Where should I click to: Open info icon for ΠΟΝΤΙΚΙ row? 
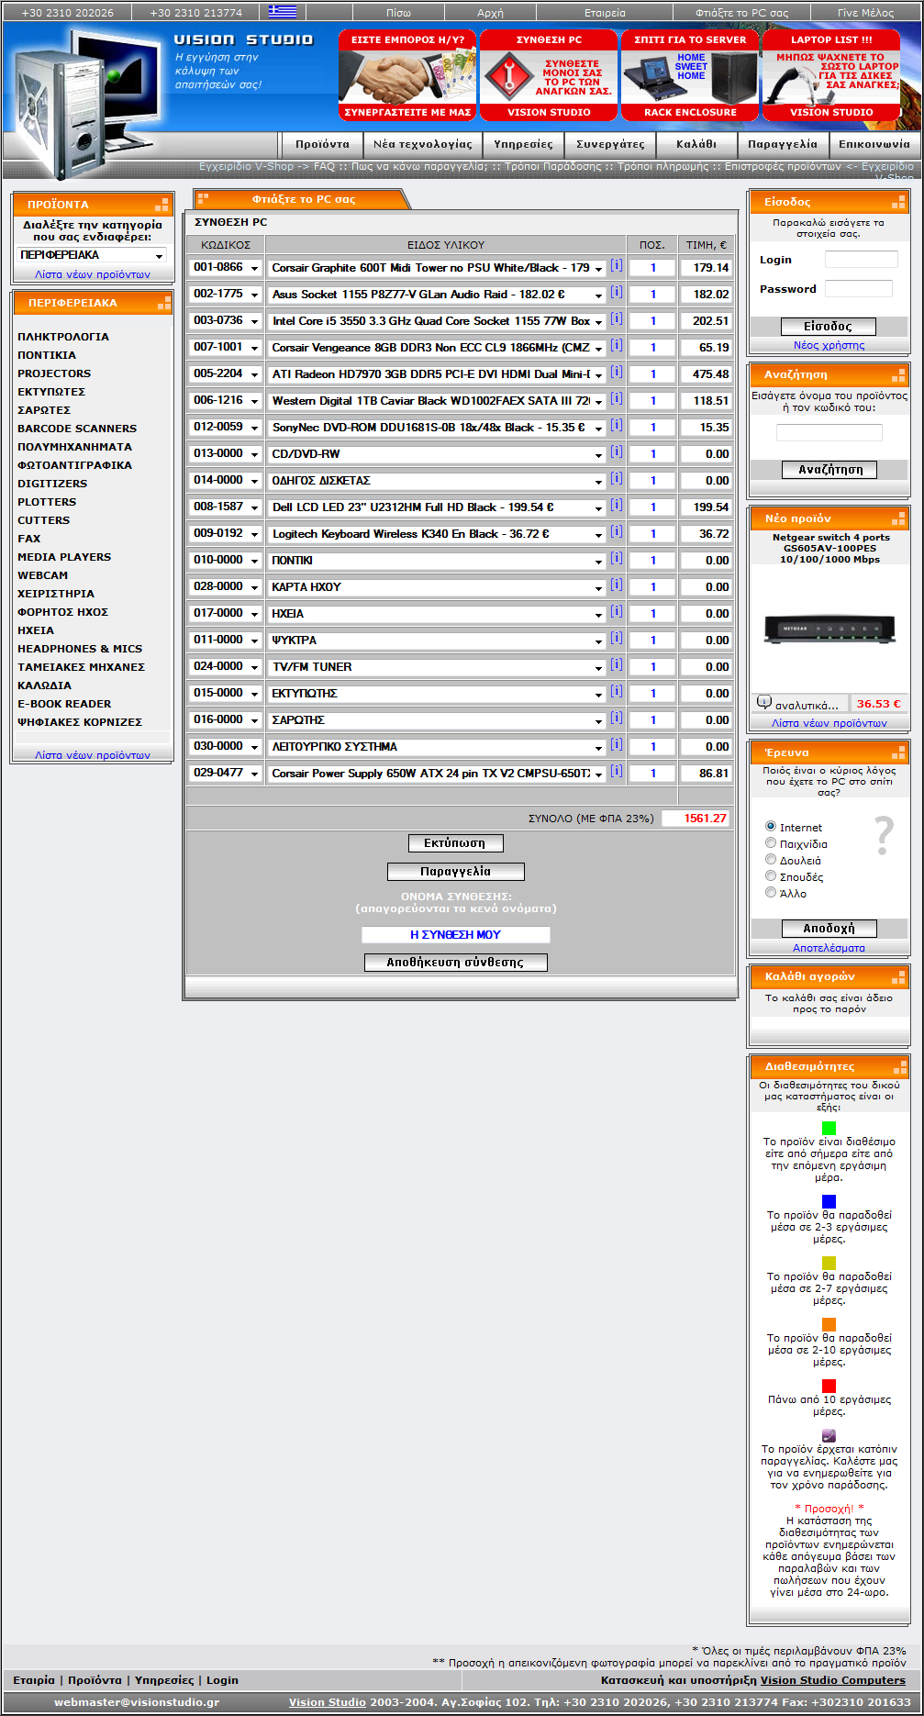click(x=616, y=558)
